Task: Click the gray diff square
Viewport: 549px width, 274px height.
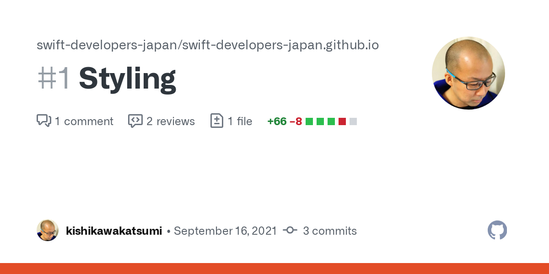Action: click(353, 121)
